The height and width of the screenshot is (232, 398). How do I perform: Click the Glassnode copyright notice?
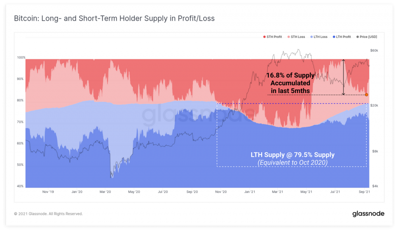pos(48,214)
